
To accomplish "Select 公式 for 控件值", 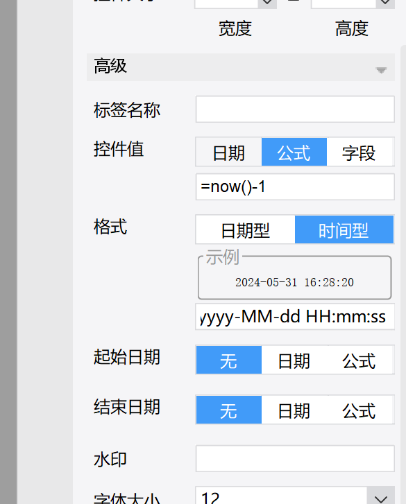I will click(294, 152).
